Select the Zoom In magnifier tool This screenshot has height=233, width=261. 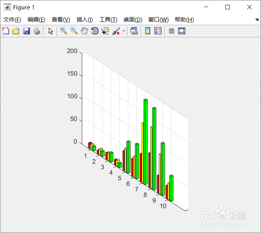[x=64, y=31]
